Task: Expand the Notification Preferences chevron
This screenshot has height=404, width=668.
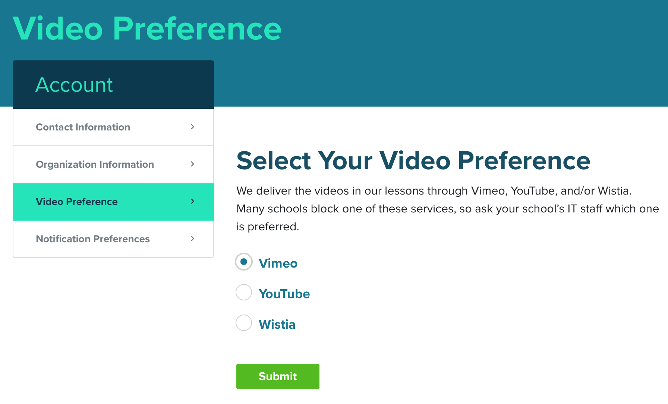Action: (x=193, y=239)
